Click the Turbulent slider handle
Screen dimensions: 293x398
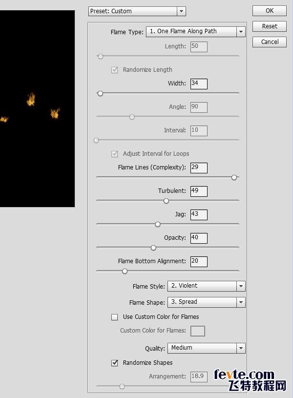166,201
